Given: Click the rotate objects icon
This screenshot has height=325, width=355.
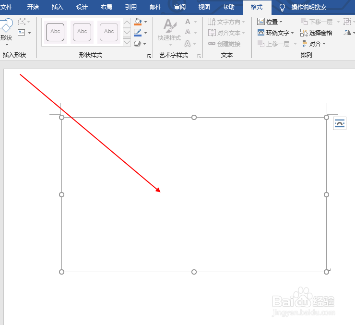Looking at the screenshot, I should (347, 33).
